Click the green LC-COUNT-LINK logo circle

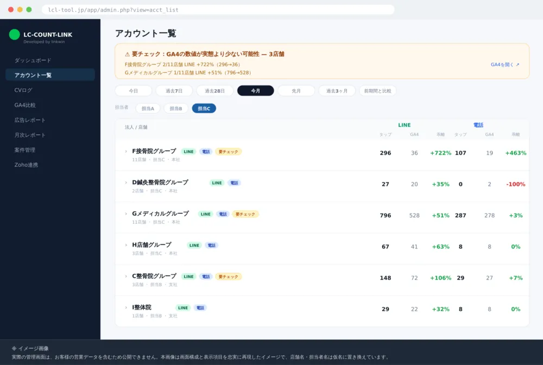coord(14,35)
